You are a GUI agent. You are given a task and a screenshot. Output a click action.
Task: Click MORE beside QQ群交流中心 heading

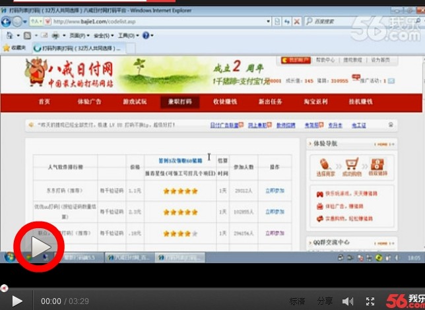[x=384, y=243]
